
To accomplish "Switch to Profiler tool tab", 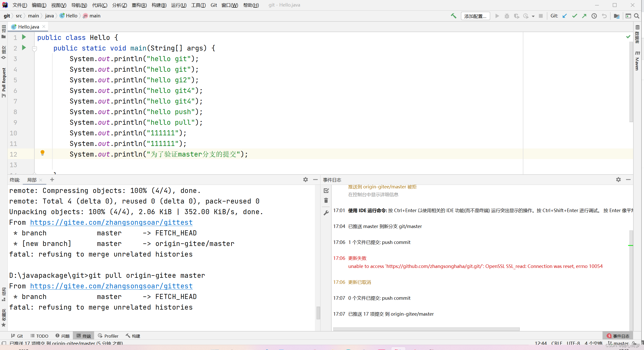I will pos(108,336).
